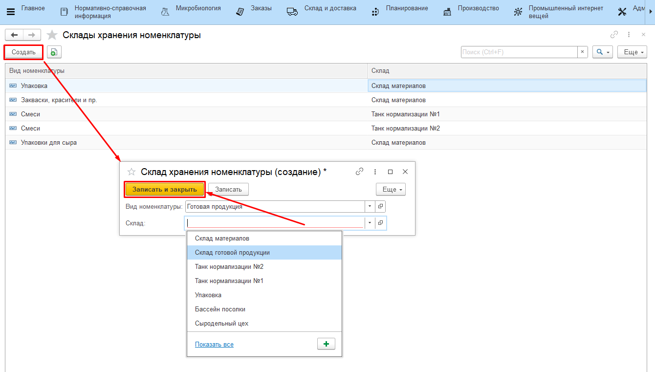
Task: Expand the Вид номенклатуры dropdown arrow
Action: tap(370, 207)
